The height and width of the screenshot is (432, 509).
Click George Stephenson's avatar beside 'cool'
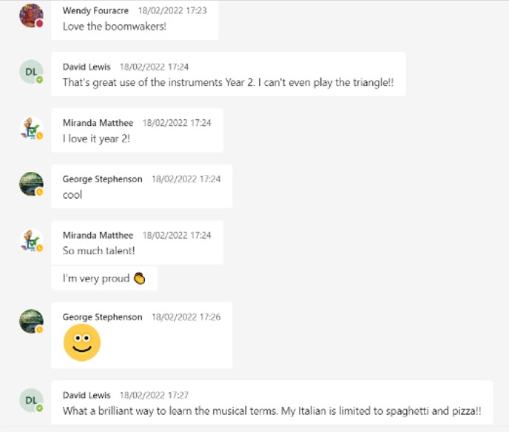click(31, 184)
